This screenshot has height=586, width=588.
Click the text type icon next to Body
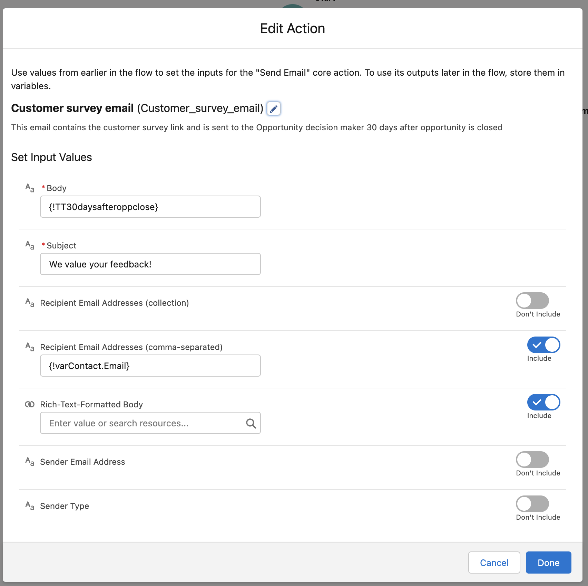pos(30,188)
